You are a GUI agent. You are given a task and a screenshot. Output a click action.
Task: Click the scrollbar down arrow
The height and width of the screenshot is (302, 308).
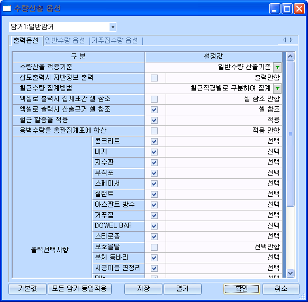pyautogui.click(x=290, y=273)
